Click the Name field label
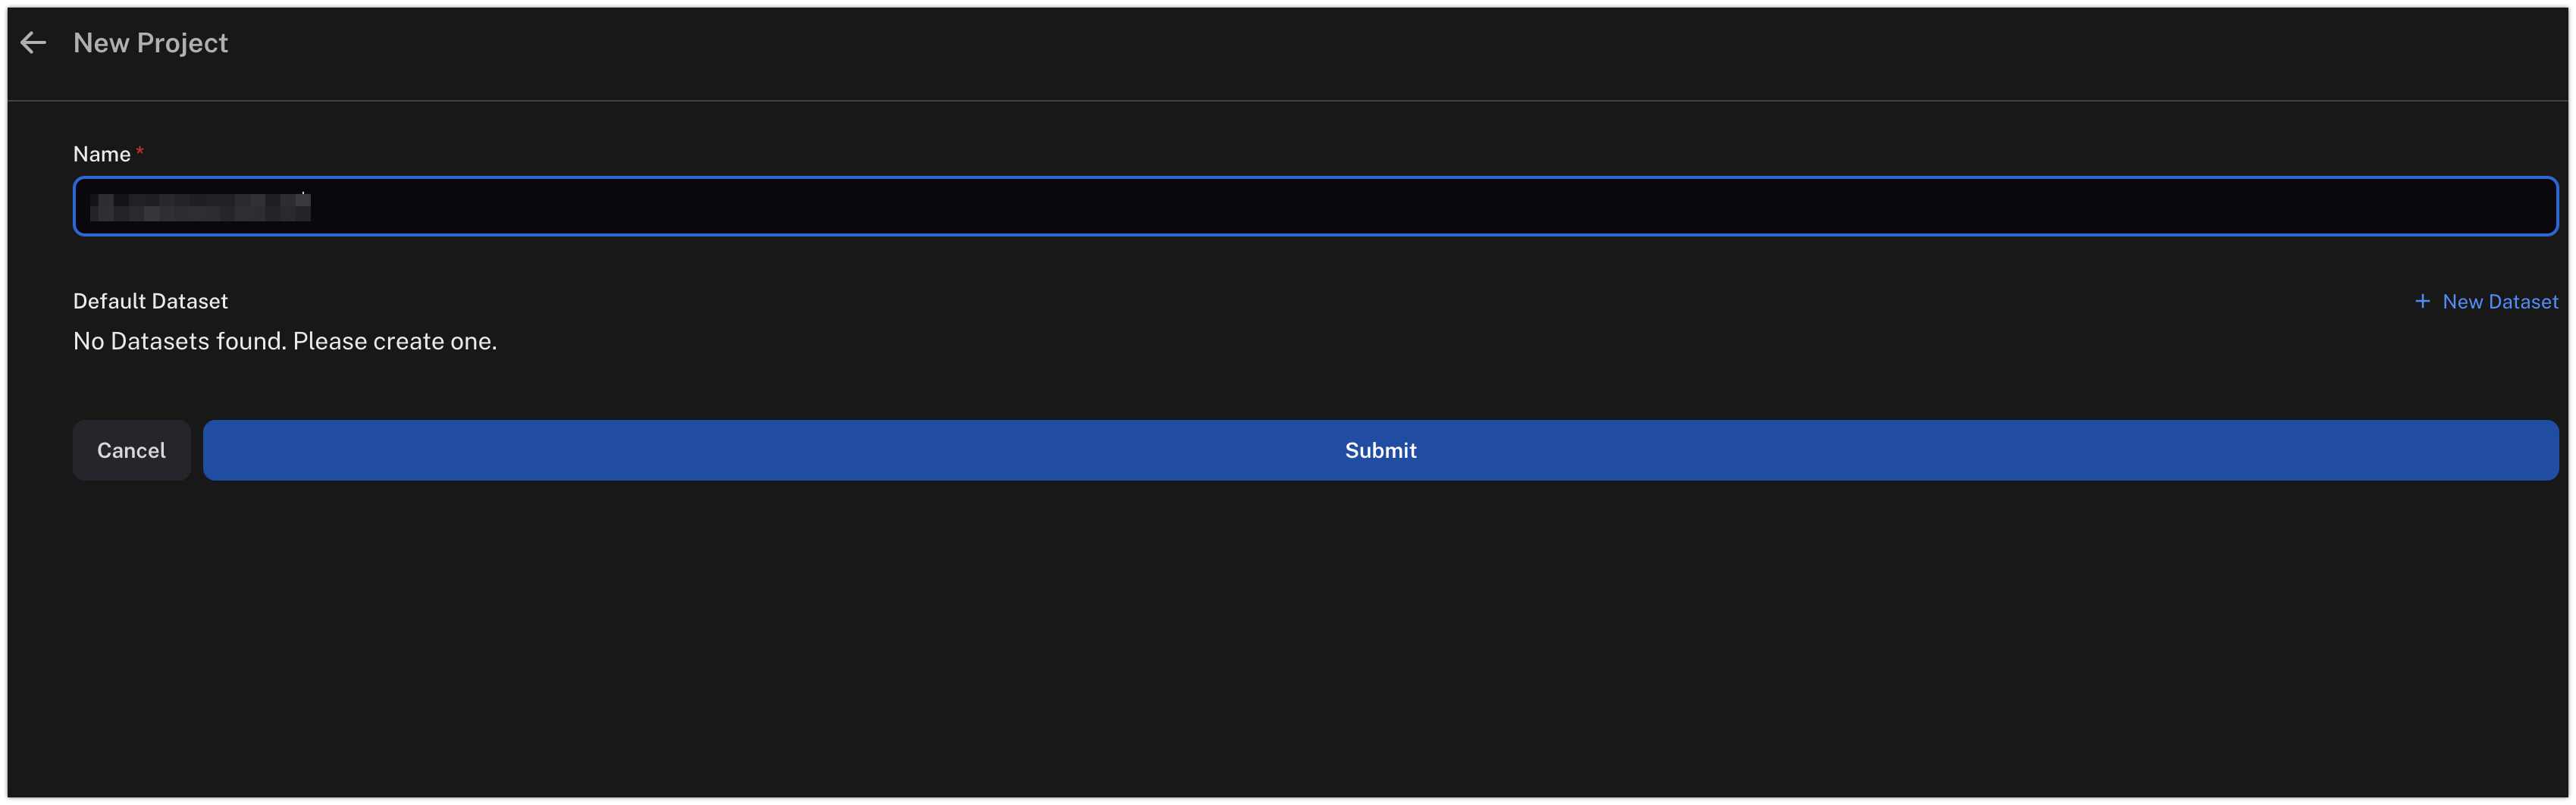Screen dimensions: 2576x805 (102, 154)
